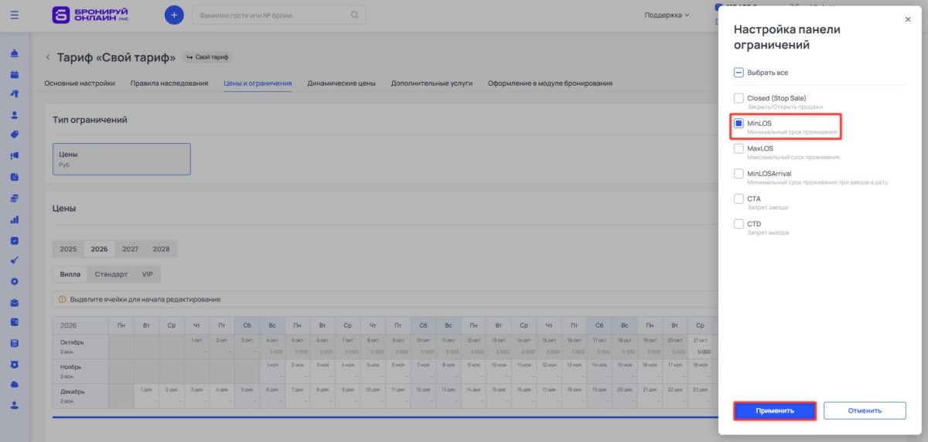928x442 pixels.
Task: Switch to Дополнительные услуги tab
Action: [432, 83]
